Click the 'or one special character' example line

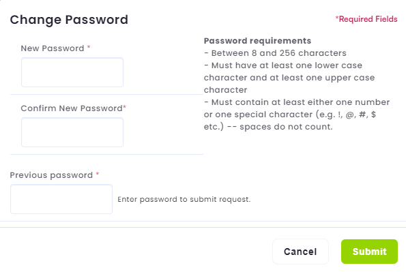coord(290,115)
